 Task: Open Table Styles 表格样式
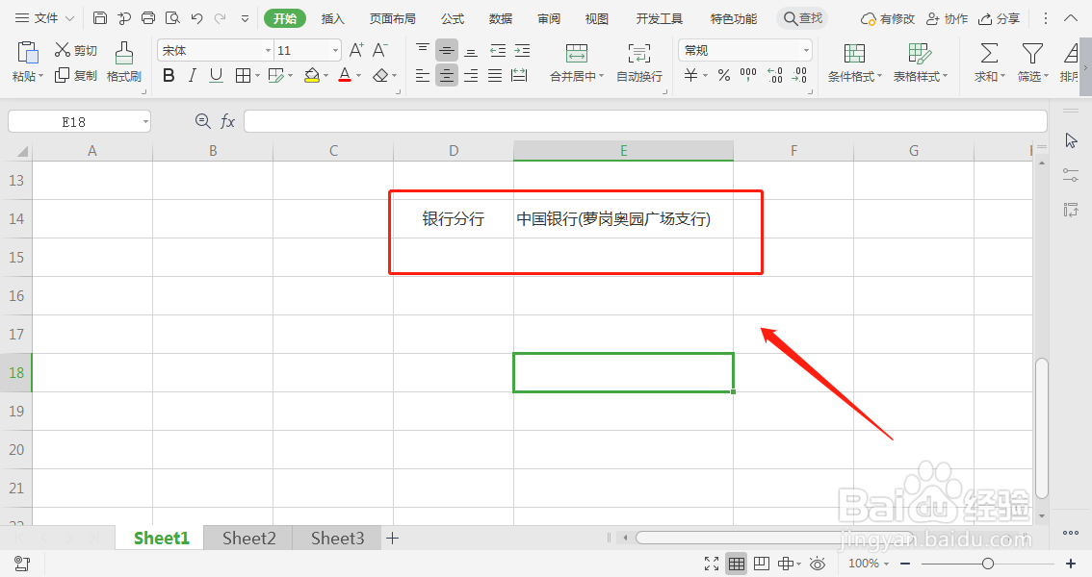click(921, 62)
